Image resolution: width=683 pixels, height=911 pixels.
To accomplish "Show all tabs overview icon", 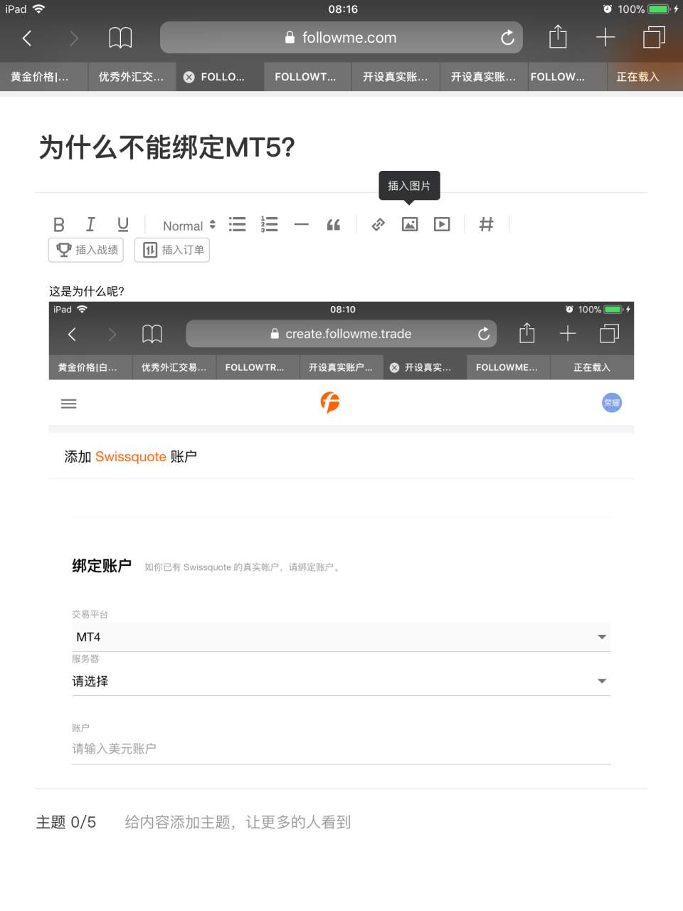I will 654,37.
